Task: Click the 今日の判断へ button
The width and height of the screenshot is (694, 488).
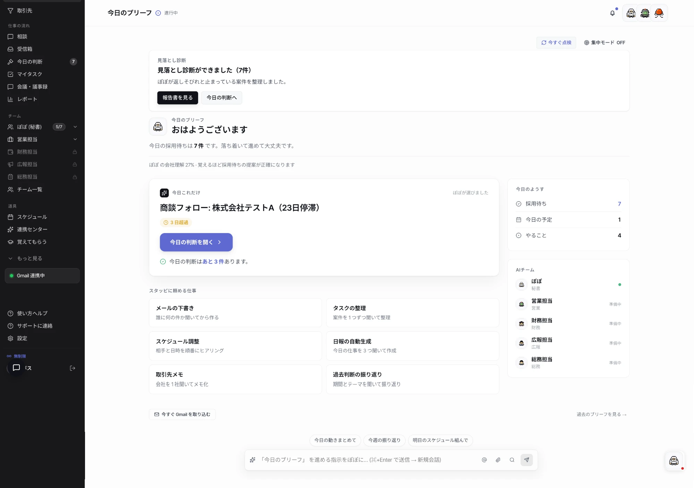Action: pos(222,98)
